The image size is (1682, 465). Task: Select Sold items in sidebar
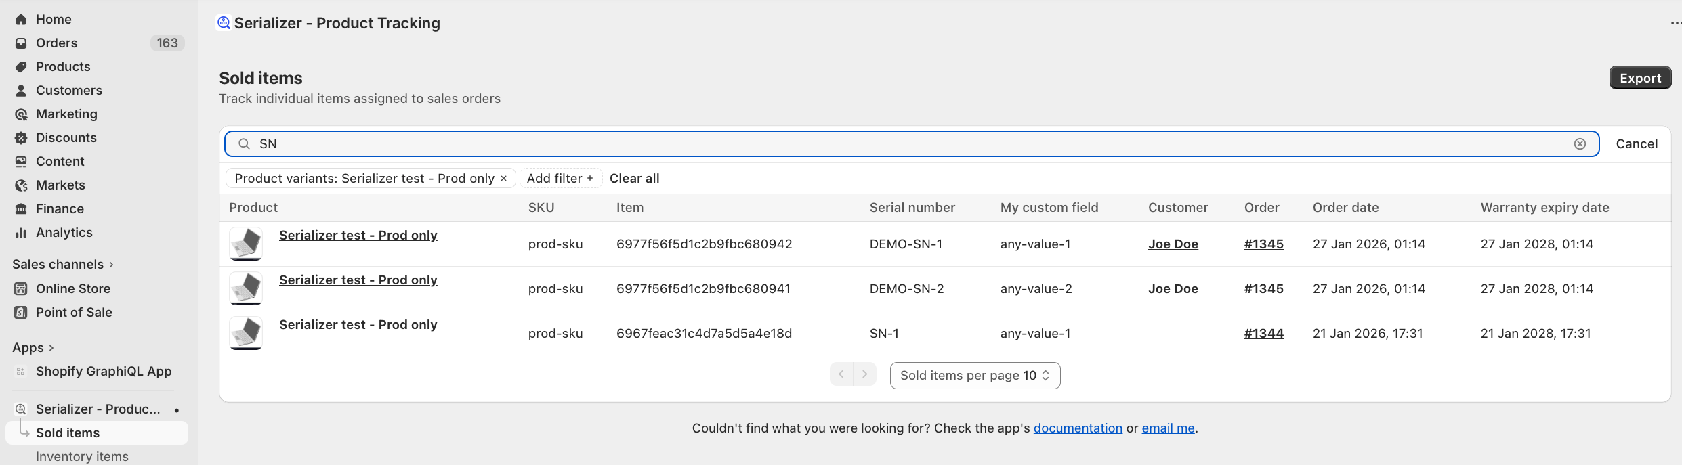point(68,433)
